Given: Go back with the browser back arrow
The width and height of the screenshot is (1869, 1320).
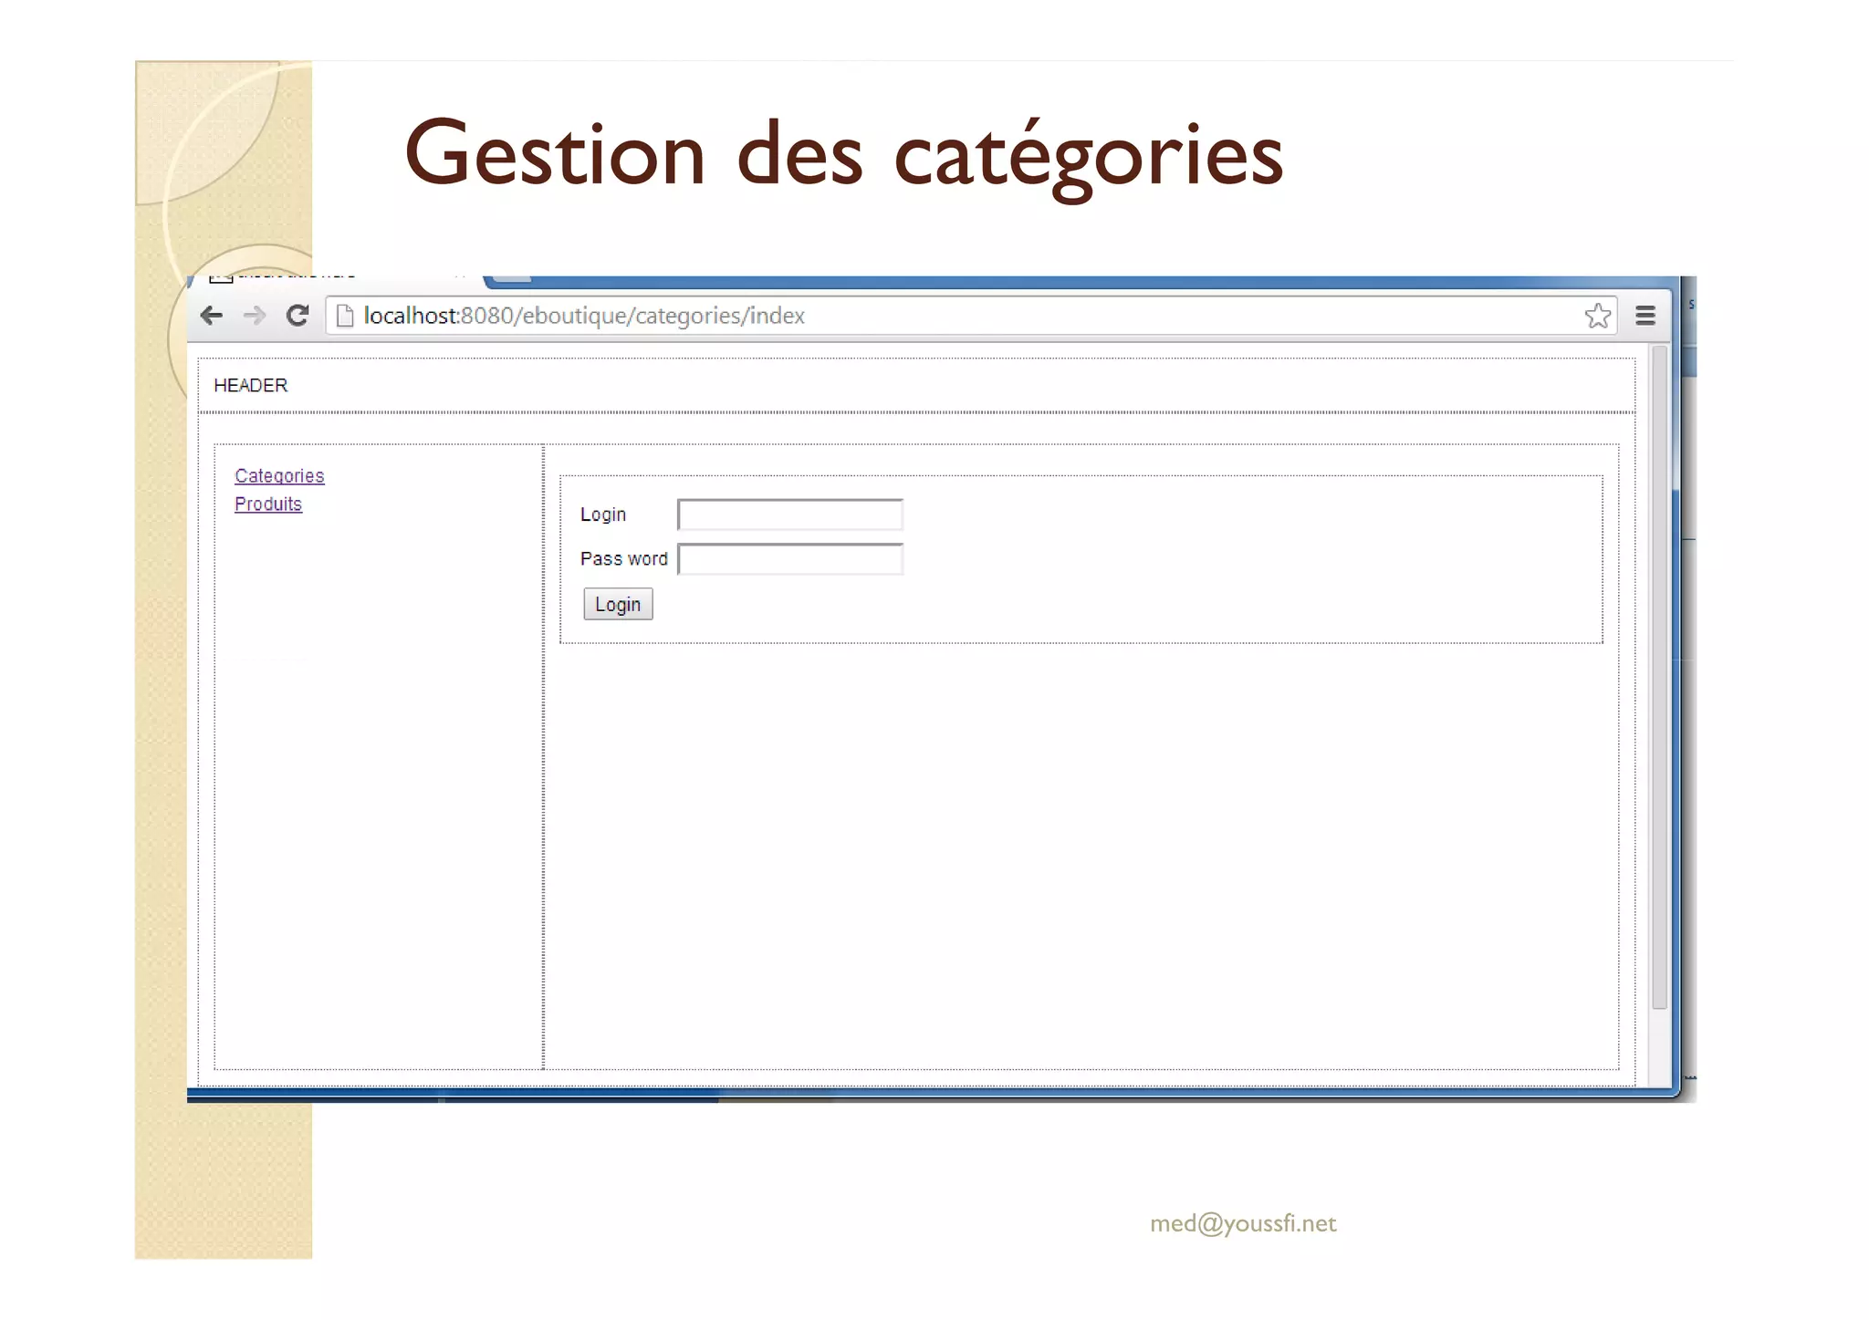Looking at the screenshot, I should tap(212, 316).
